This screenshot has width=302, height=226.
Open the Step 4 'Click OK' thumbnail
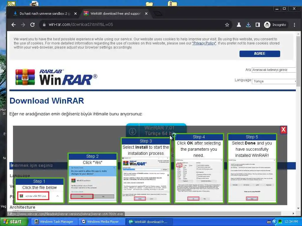199,168
